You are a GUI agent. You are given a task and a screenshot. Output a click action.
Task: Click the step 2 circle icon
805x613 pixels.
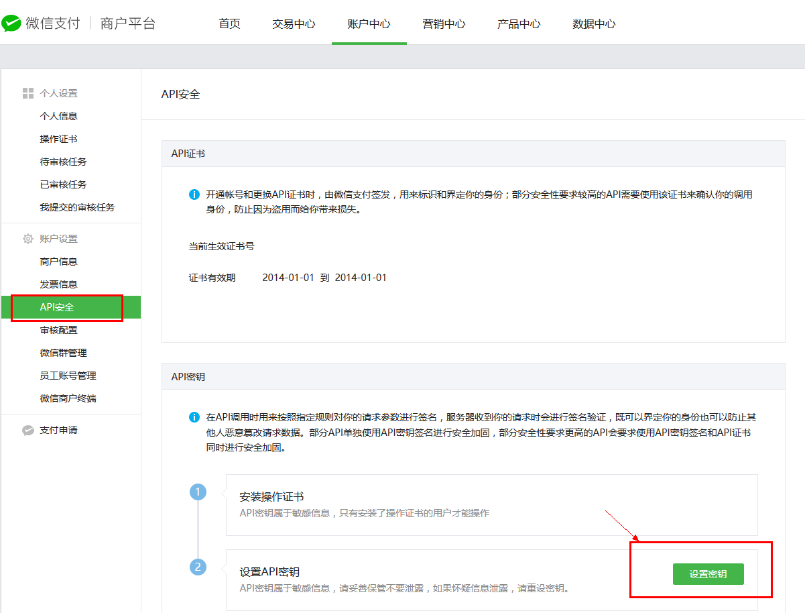pyautogui.click(x=197, y=567)
